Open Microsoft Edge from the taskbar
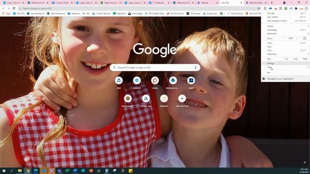310x174 pixels. click(x=35, y=171)
